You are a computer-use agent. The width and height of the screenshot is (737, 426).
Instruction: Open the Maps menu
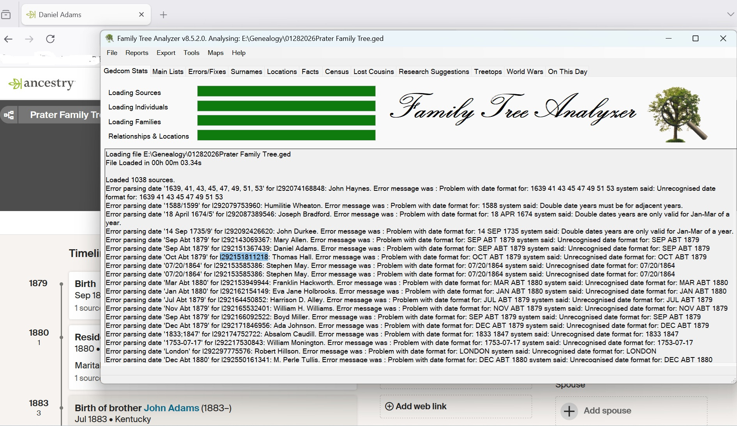[x=216, y=53]
